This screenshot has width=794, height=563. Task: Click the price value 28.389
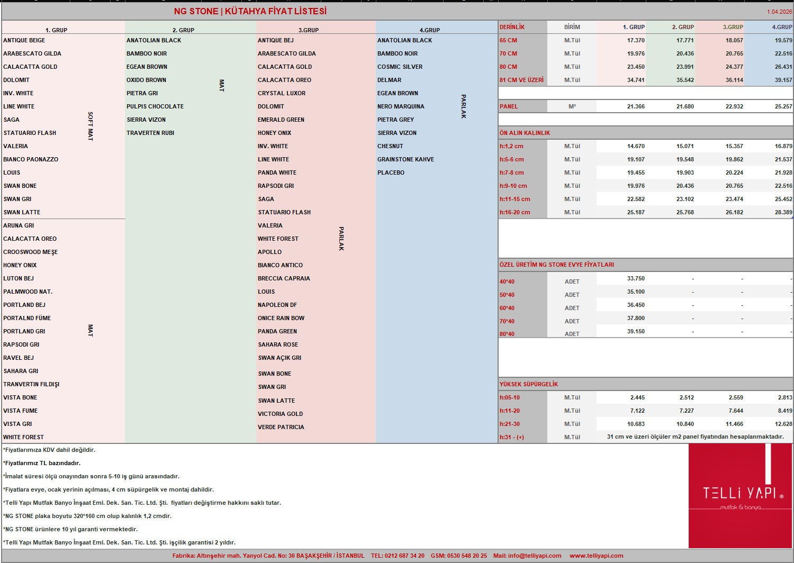point(783,212)
